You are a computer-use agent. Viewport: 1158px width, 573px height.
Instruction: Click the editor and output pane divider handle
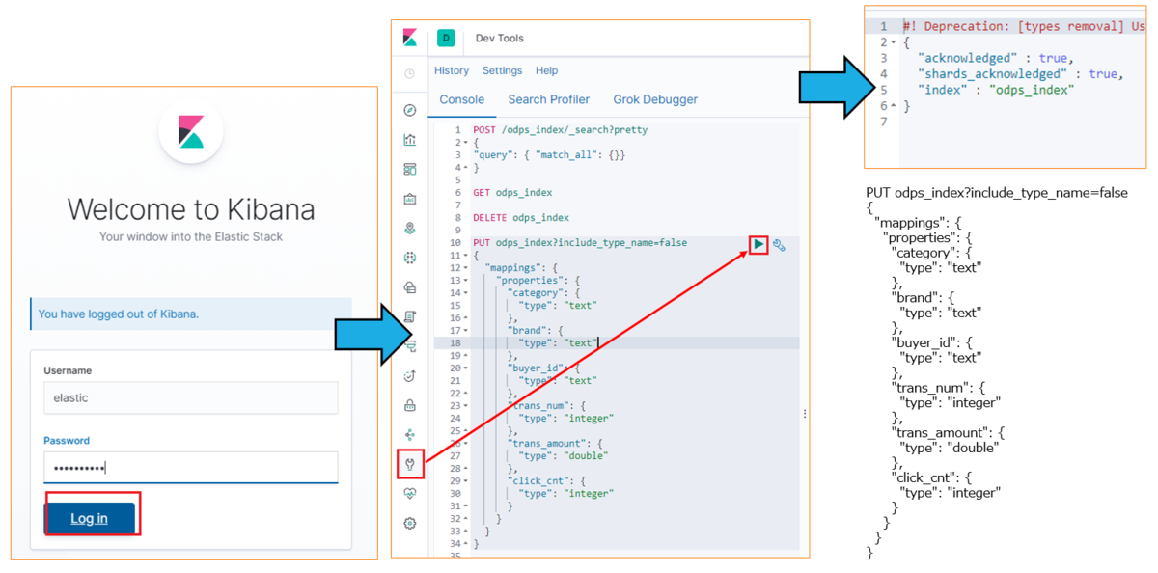tap(805, 413)
